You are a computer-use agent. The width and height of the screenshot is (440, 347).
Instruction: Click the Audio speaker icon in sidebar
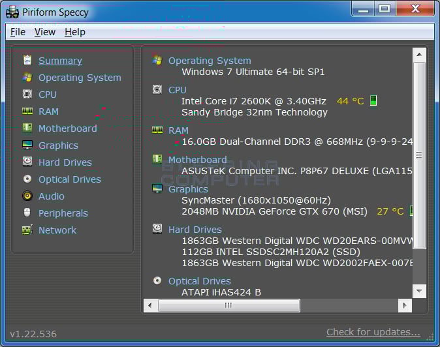point(27,196)
